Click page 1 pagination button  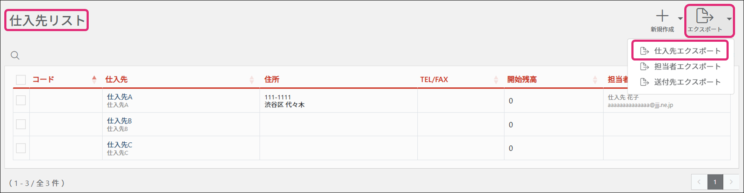coord(715,182)
